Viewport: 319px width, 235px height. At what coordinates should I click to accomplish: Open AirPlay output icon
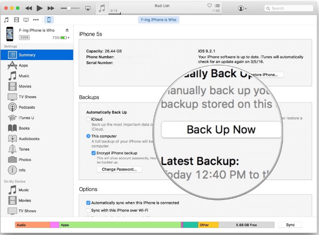point(87,8)
